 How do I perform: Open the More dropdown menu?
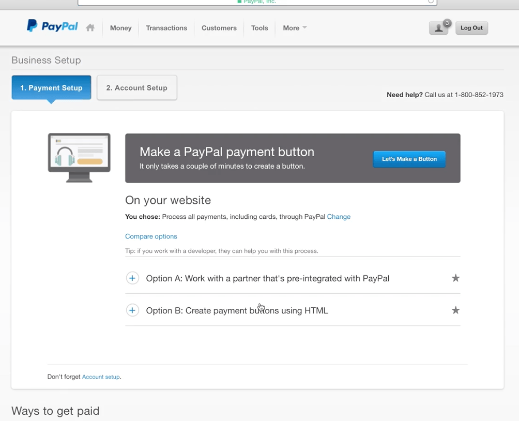point(295,28)
